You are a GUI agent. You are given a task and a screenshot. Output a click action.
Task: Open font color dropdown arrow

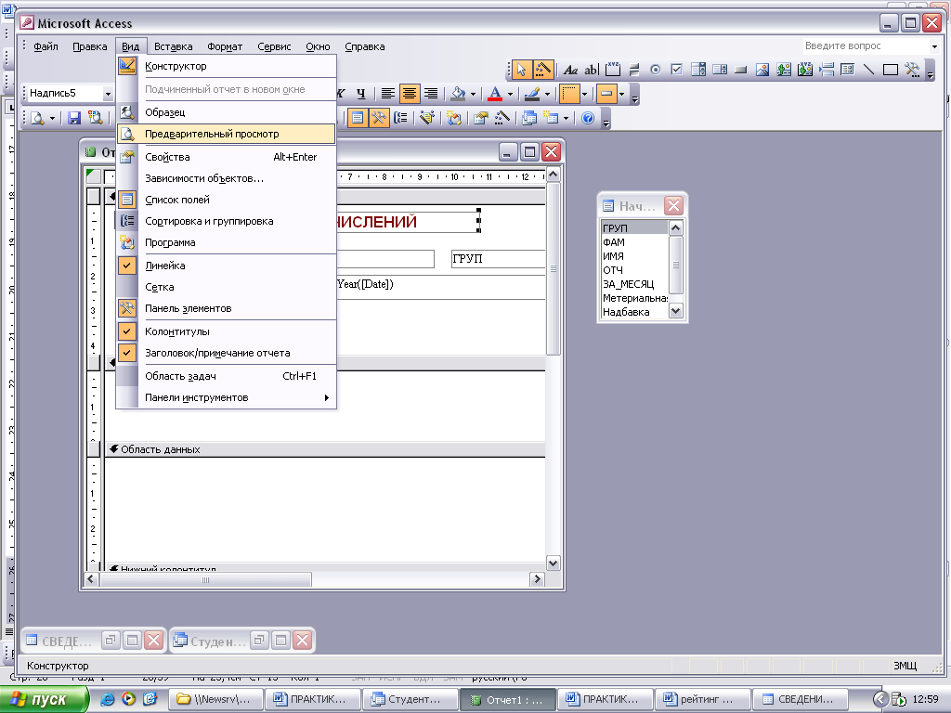tap(510, 94)
